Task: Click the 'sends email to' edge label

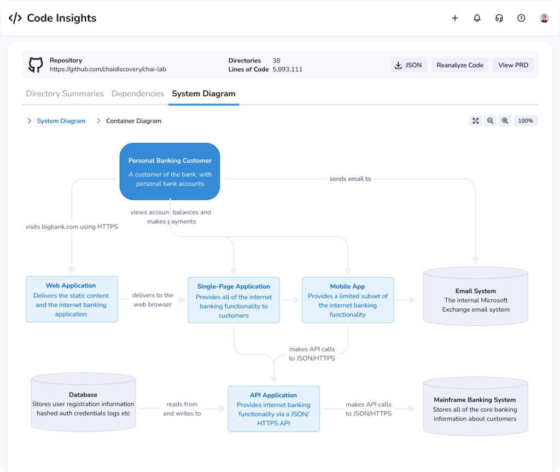Action: pos(350,179)
